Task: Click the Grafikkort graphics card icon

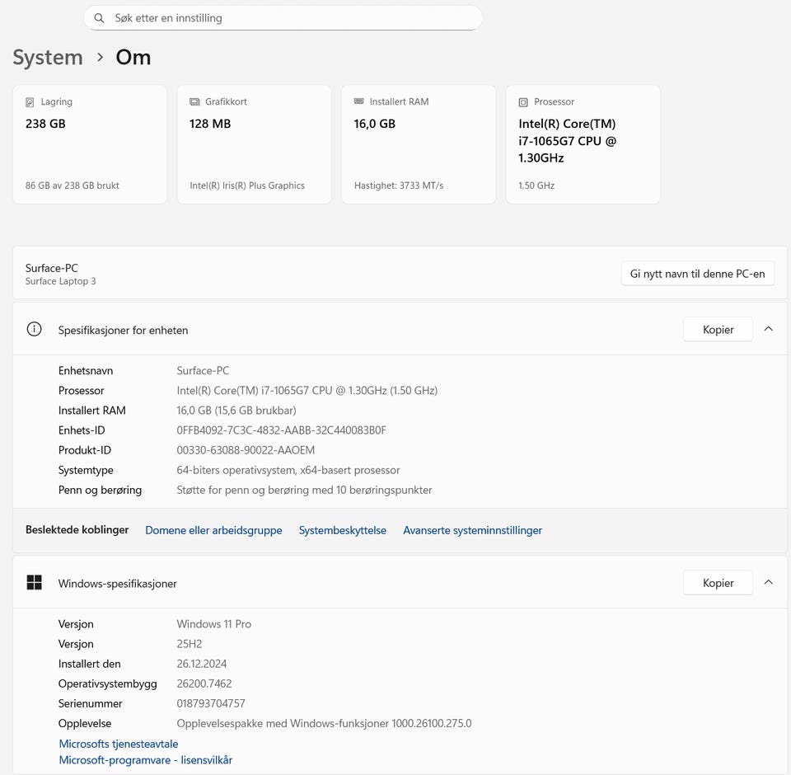Action: (x=194, y=102)
